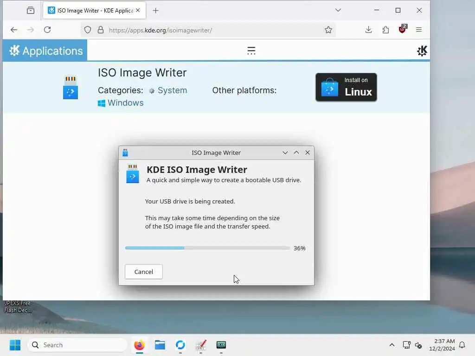Show hidden system tray icons
Screen dimensions: 475x356
tap(392, 345)
